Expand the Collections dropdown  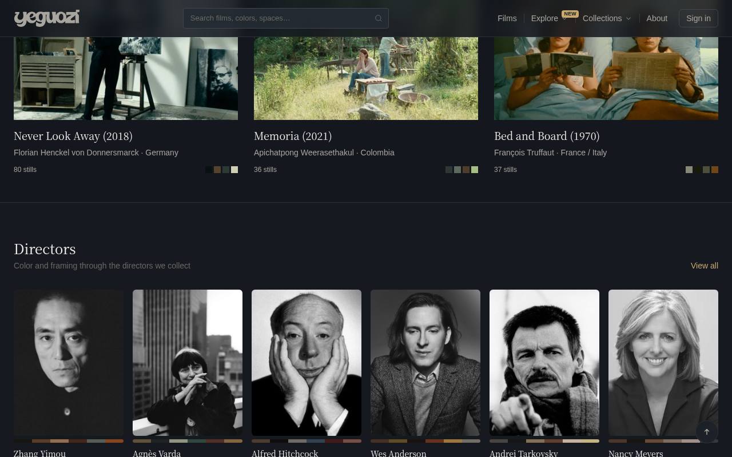607,18
